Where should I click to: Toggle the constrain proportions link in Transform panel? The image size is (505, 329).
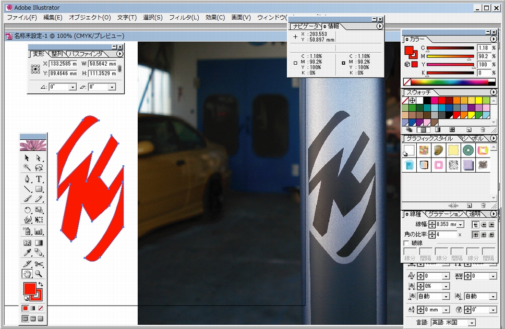[x=119, y=69]
